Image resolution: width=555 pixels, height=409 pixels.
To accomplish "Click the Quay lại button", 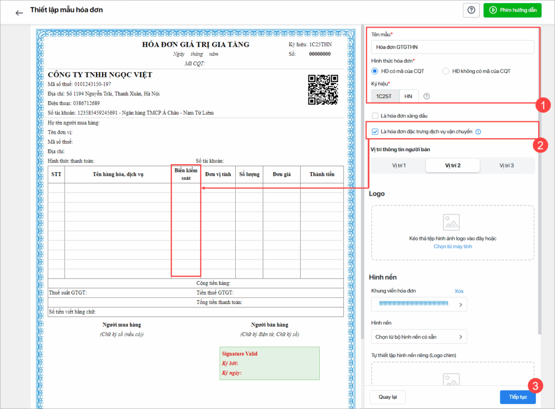I will coord(388,397).
